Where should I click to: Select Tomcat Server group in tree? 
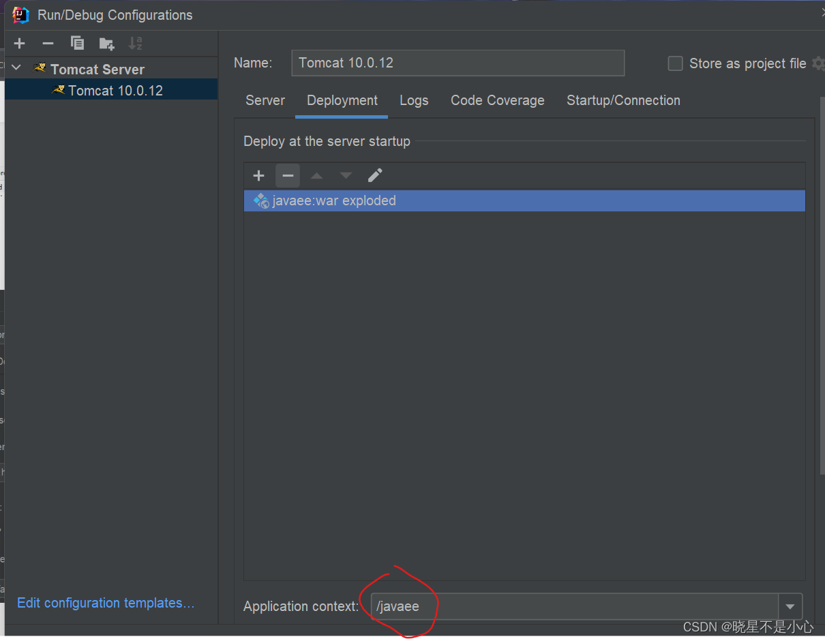click(97, 70)
